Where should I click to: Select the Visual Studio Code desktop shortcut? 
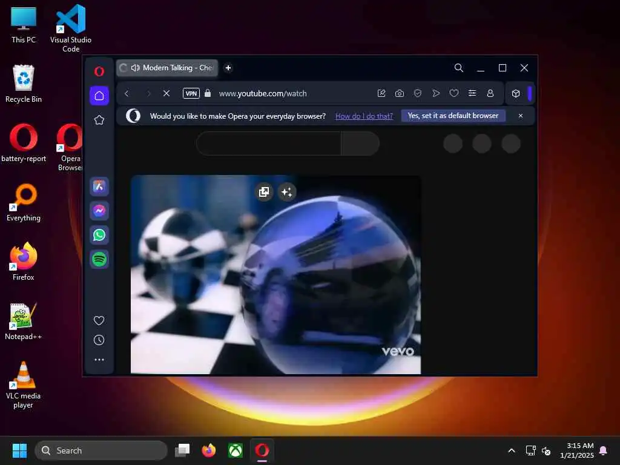[71, 28]
